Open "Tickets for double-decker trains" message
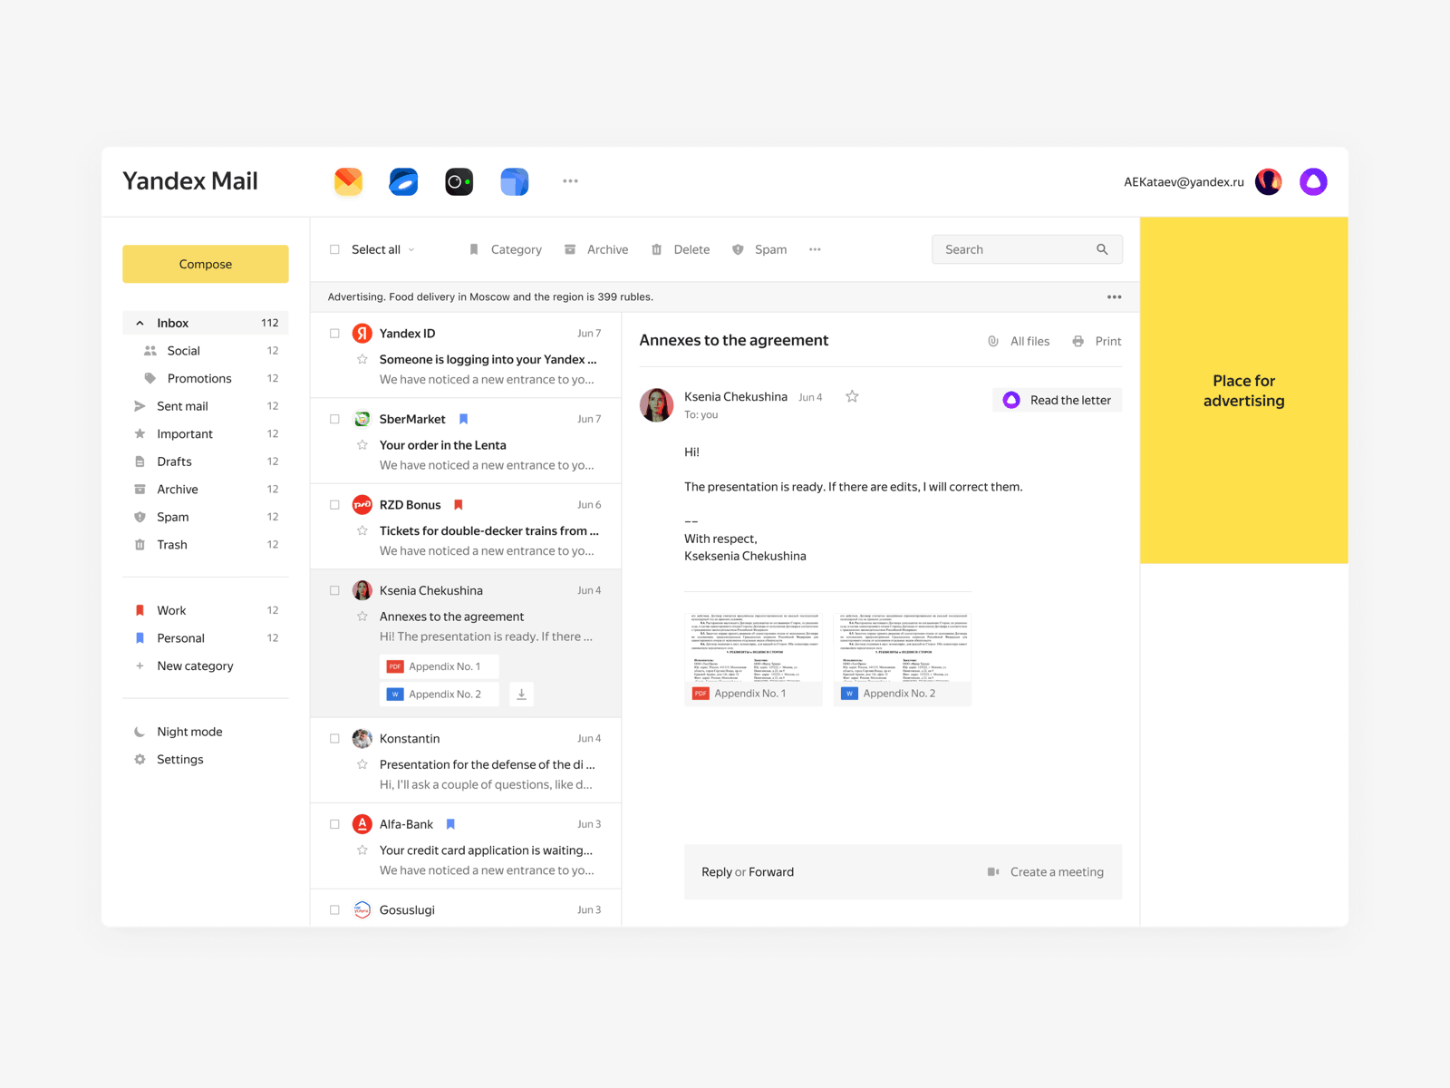The width and height of the screenshot is (1450, 1088). [x=466, y=527]
